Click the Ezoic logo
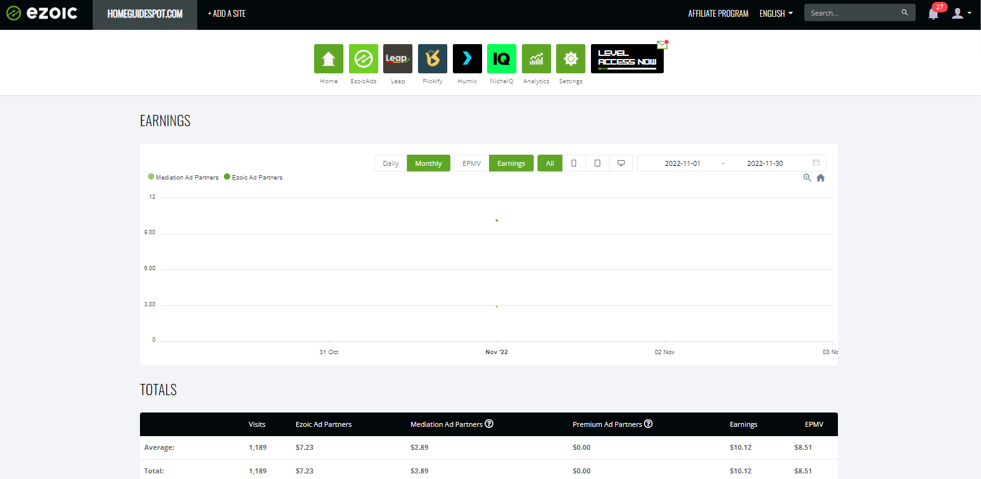 [42, 13]
